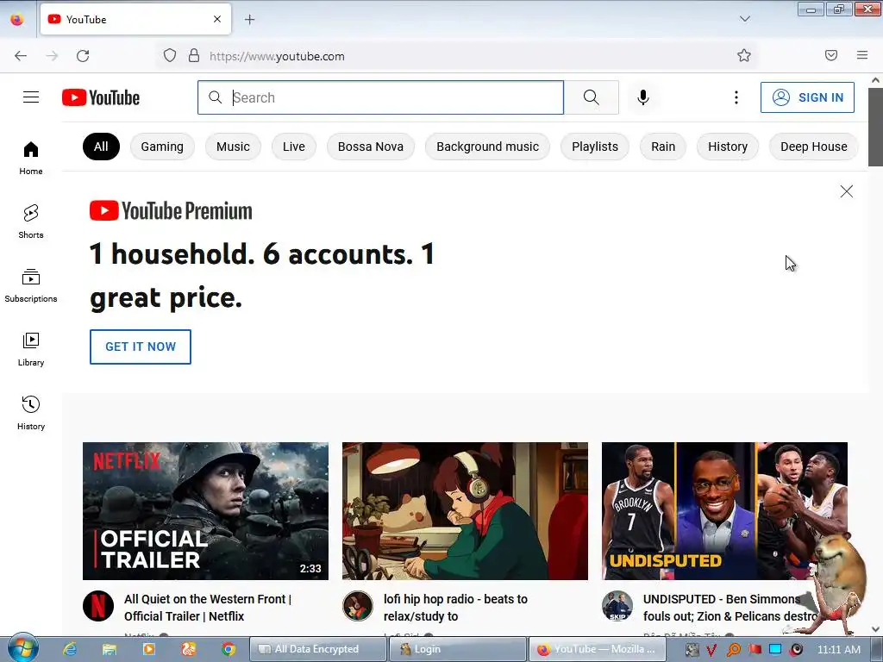Open UNDISPUTED channel avatar
Screen dimensions: 883x662
617,606
